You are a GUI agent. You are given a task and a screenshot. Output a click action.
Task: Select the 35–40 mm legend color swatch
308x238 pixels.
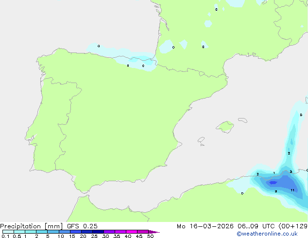[x=120, y=232]
